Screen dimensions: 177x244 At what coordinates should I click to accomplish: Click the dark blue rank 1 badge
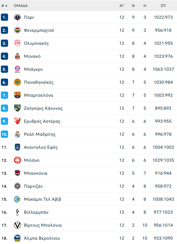[5, 17]
